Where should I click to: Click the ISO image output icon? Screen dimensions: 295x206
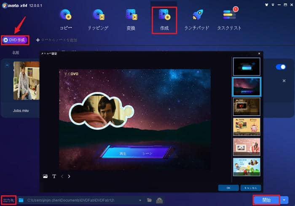[x=159, y=201]
